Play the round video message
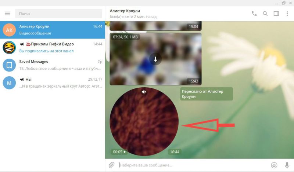The width and height of the screenshot is (294, 172). click(x=144, y=122)
